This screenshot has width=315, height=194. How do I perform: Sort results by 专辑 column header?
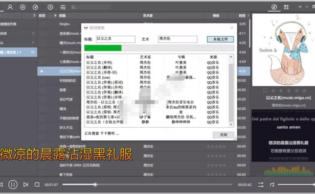(181, 57)
